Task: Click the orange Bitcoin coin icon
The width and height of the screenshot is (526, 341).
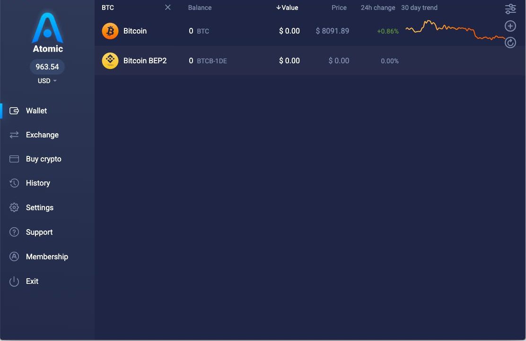Action: pos(110,31)
